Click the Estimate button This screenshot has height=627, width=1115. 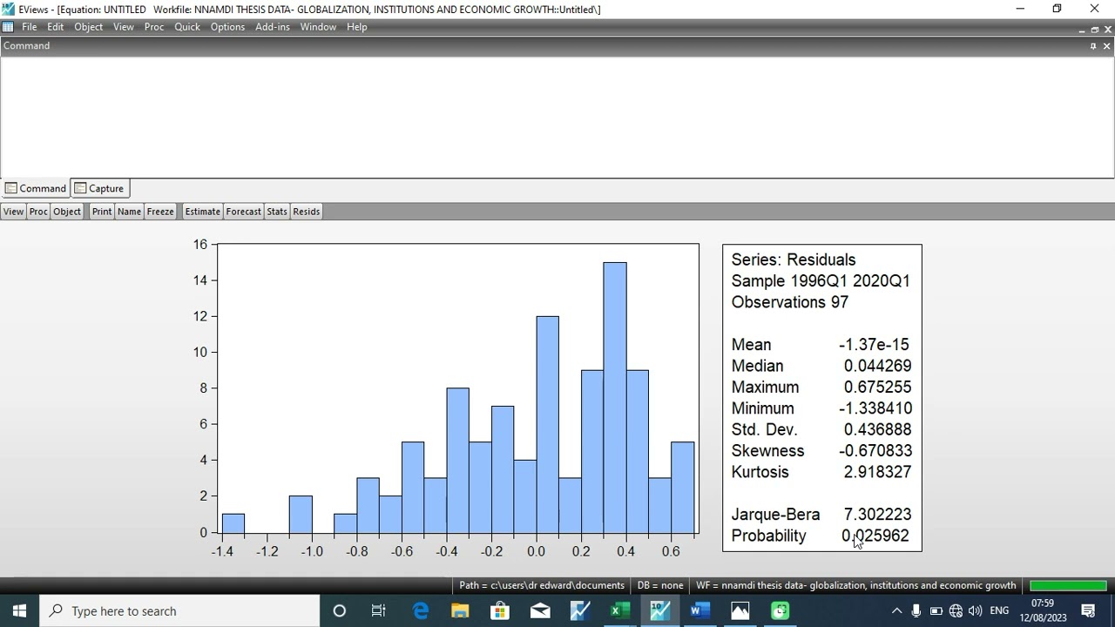tap(202, 212)
